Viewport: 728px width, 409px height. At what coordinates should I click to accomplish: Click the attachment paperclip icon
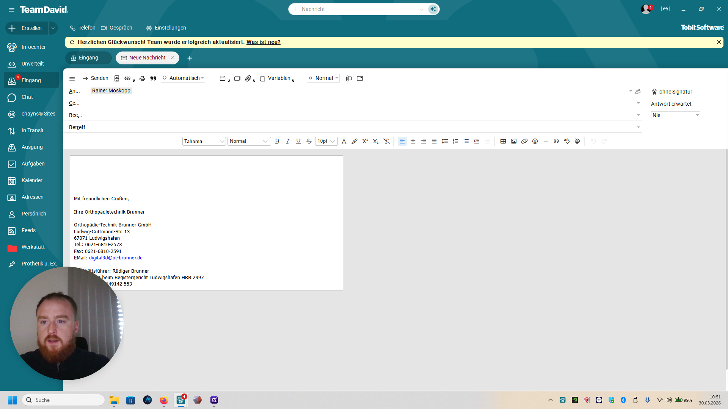[x=248, y=78]
